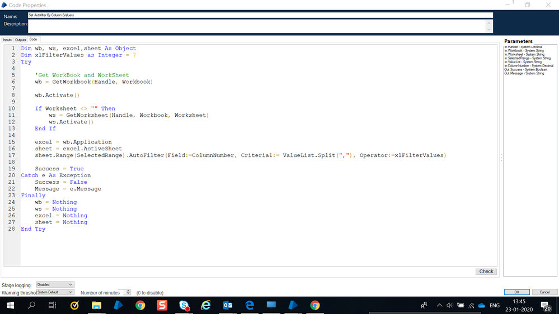Open the orange Snagit taskbar icon
The image size is (559, 314).
pos(162,305)
